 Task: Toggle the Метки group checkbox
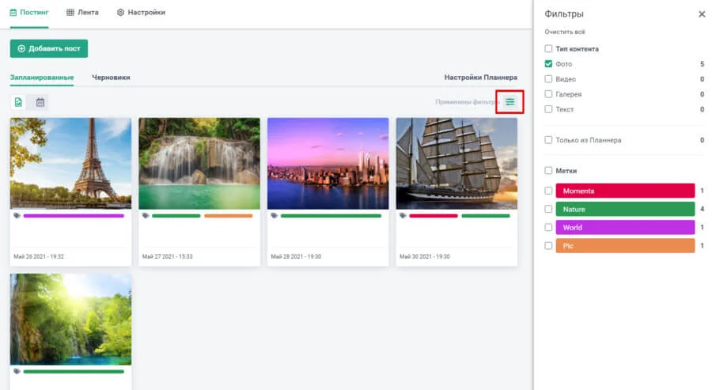coord(549,171)
